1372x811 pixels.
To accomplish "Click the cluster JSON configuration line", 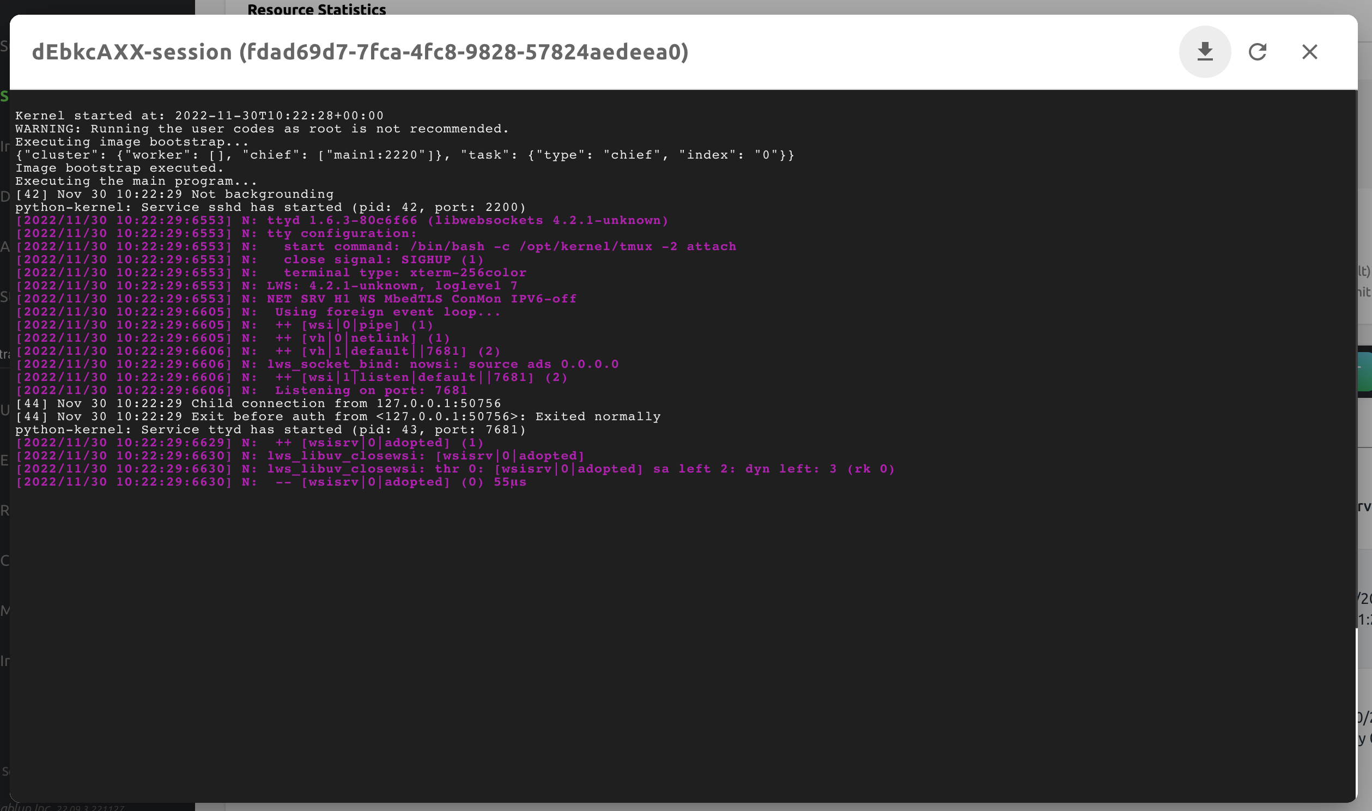I will click(x=405, y=155).
